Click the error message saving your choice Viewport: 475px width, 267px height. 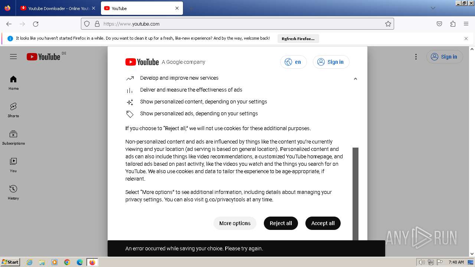pos(194,248)
